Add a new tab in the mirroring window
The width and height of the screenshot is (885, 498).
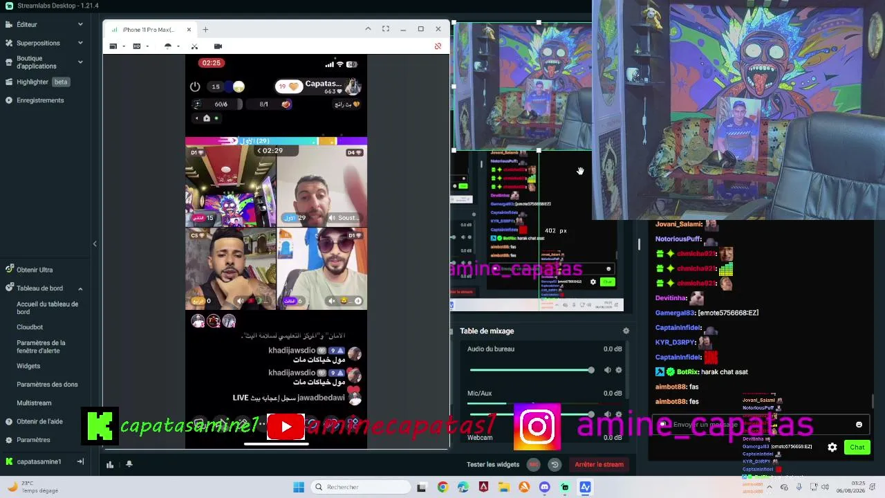[x=205, y=29]
